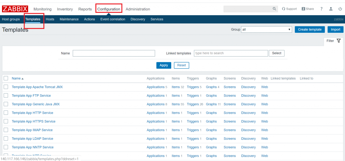Open Template App FTP Service
This screenshot has width=345, height=161.
click(x=31, y=95)
